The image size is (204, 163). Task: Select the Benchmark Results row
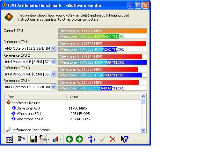[26, 103]
